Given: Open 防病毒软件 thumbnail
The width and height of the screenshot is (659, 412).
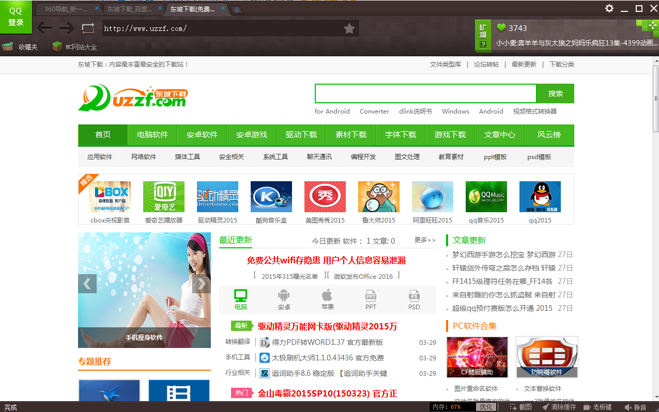Looking at the screenshot, I should pyautogui.click(x=547, y=357).
